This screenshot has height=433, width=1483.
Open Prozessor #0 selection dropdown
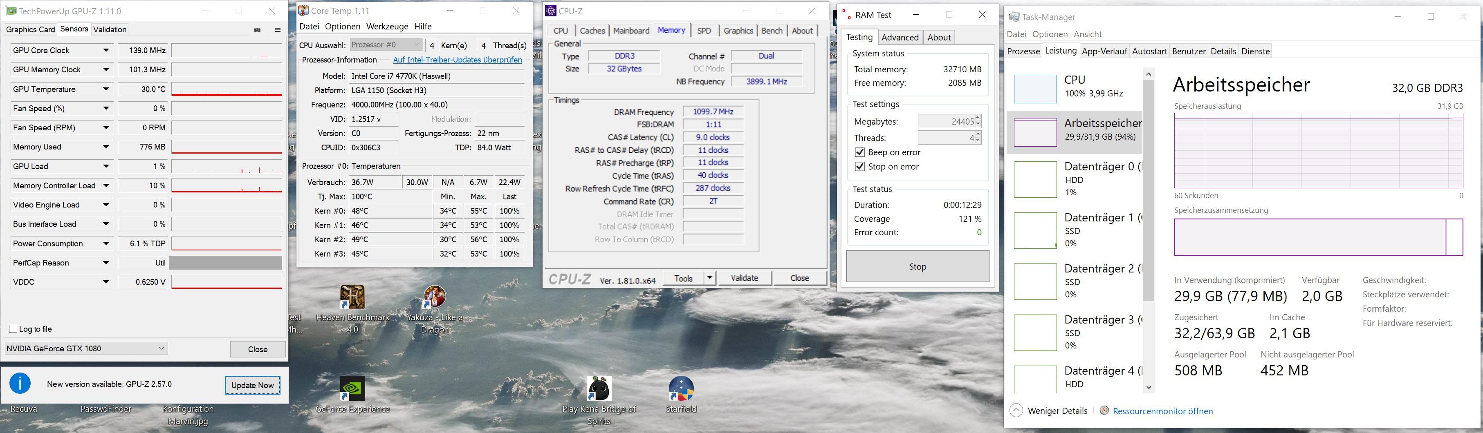point(386,45)
